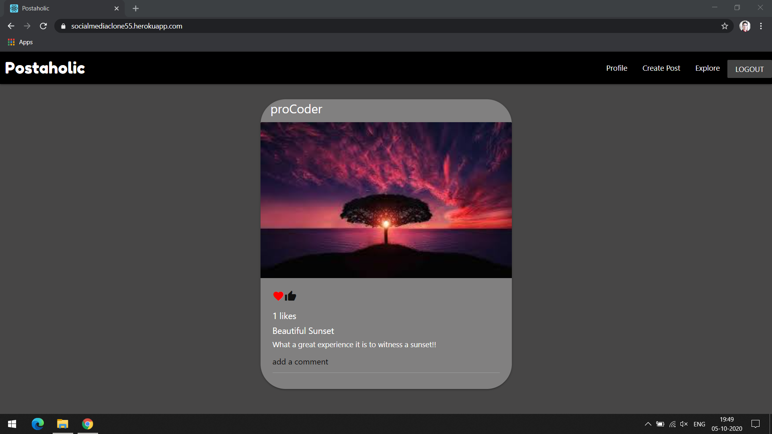Open new tab with plus button
This screenshot has height=434, width=772.
tap(136, 8)
